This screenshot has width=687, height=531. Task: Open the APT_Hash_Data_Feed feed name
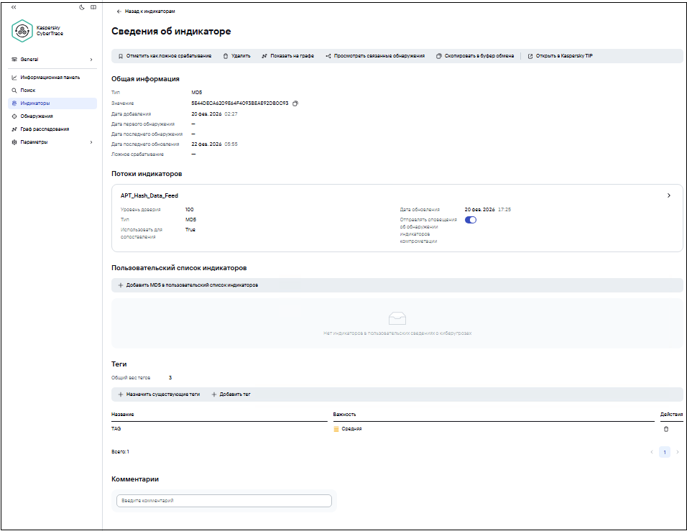pos(149,196)
